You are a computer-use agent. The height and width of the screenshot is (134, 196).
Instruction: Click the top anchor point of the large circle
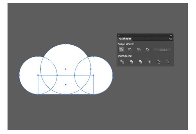pos(66,44)
